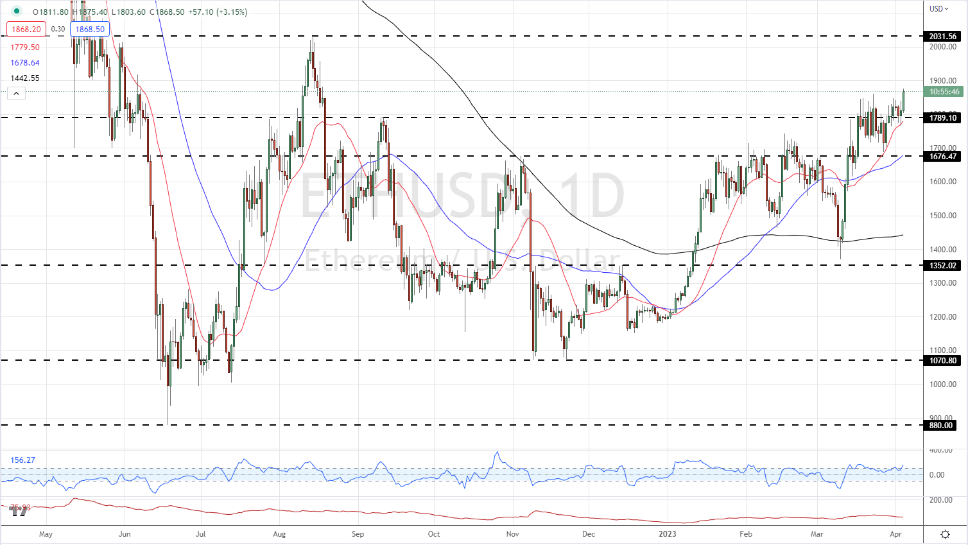The height and width of the screenshot is (545, 968).
Task: Click the May label on time axis
Action: (46, 533)
